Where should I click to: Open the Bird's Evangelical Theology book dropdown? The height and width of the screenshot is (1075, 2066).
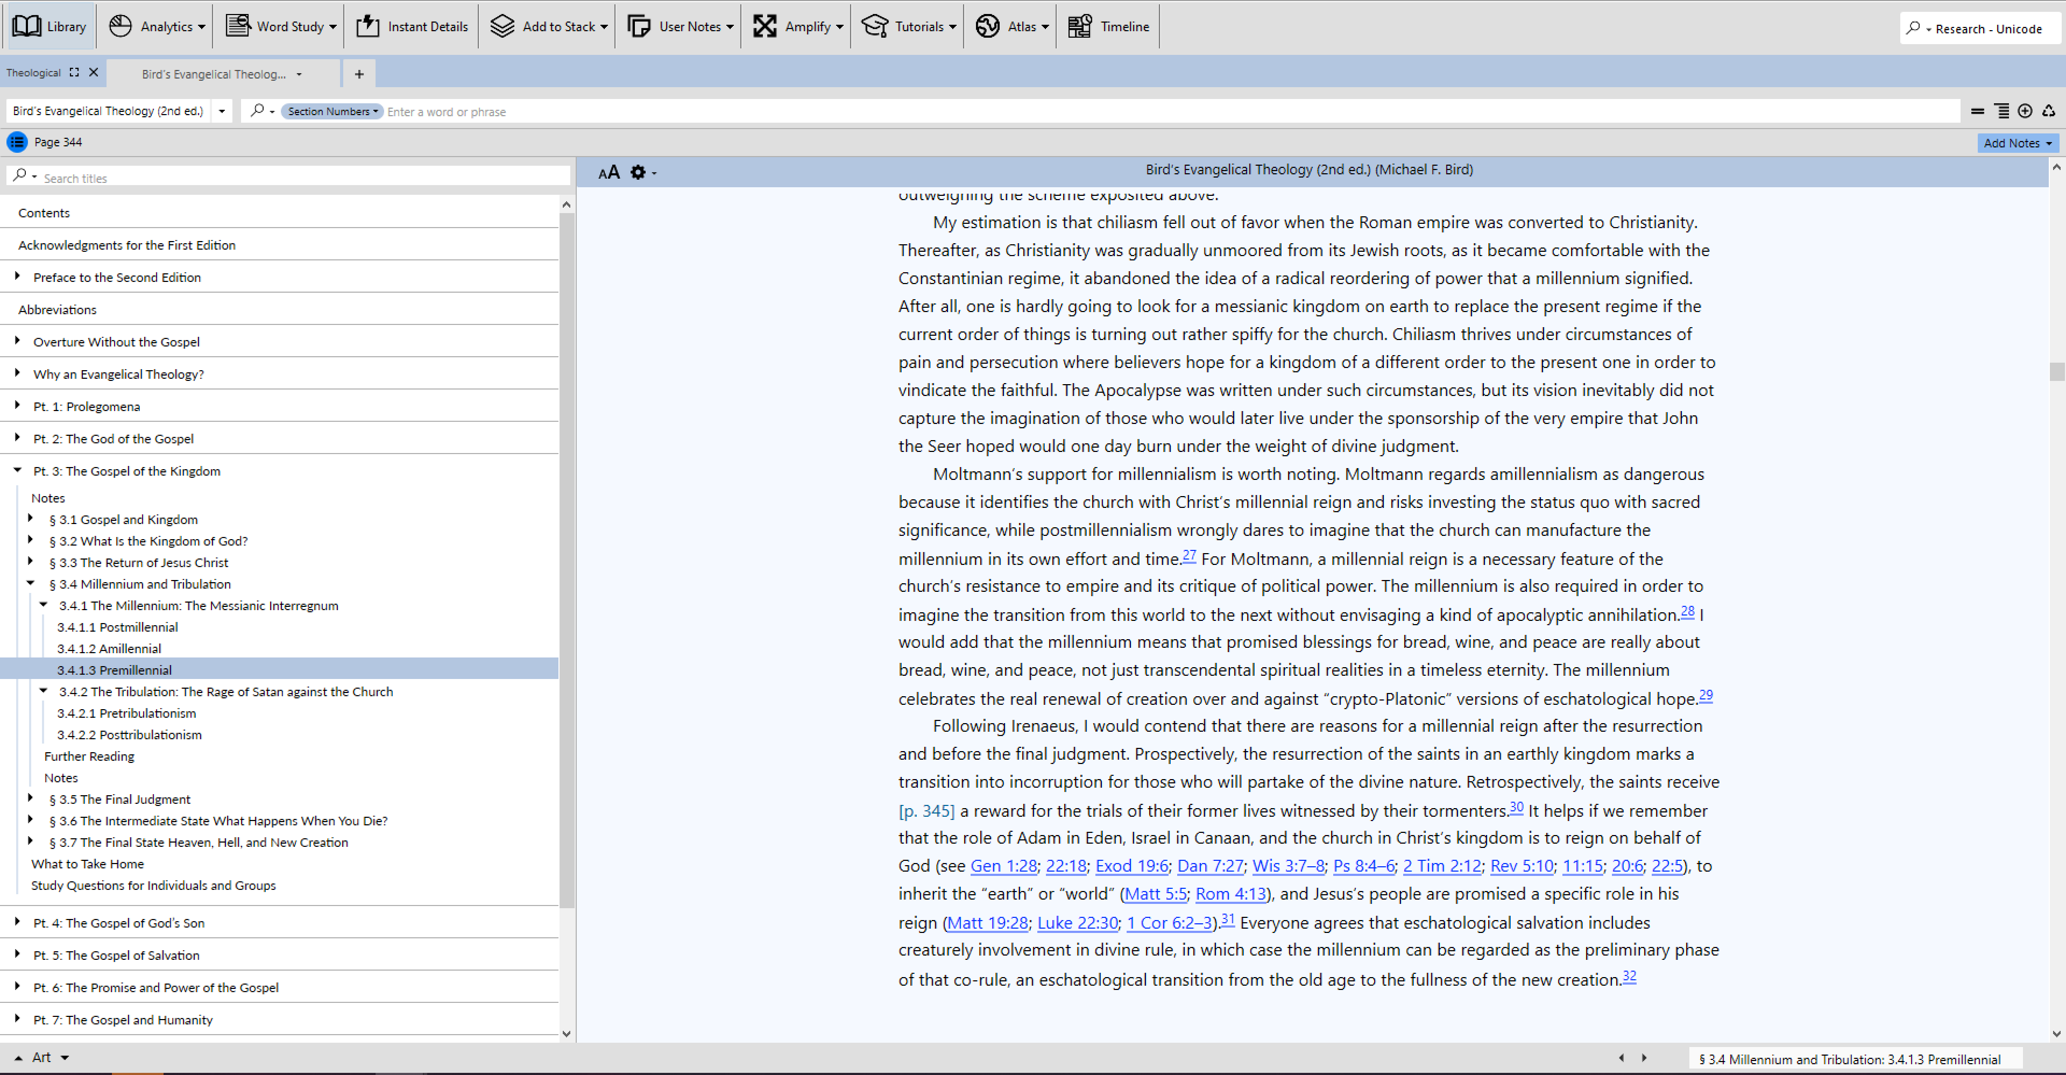tap(222, 111)
